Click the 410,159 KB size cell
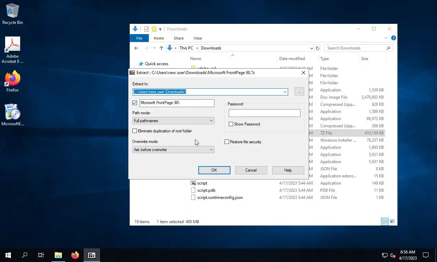This screenshot has height=262, width=437. pos(374,133)
